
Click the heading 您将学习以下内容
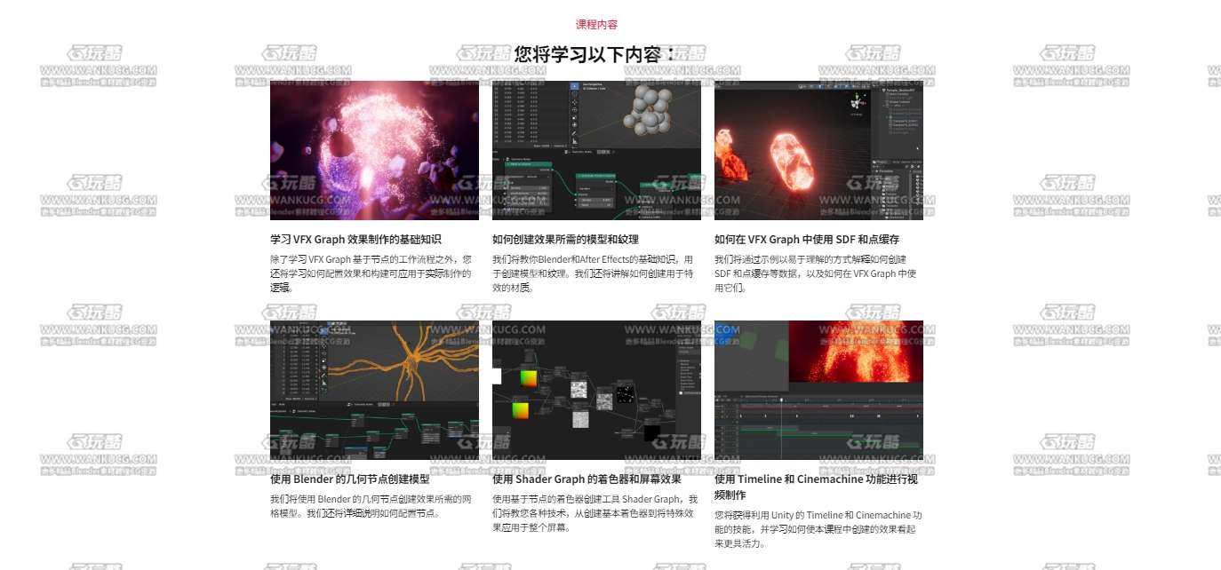coord(596,54)
